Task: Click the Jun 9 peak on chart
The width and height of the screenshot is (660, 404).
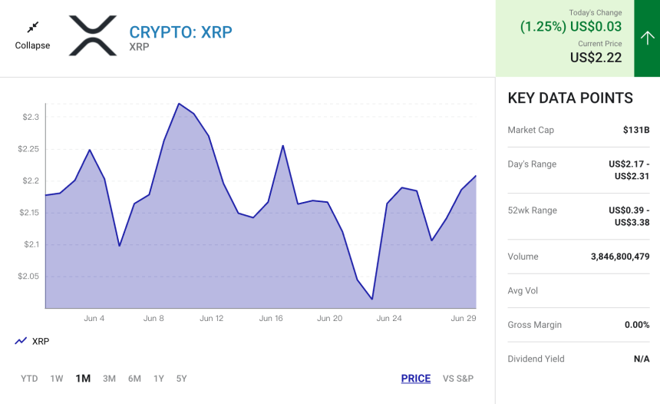Action: 179,103
